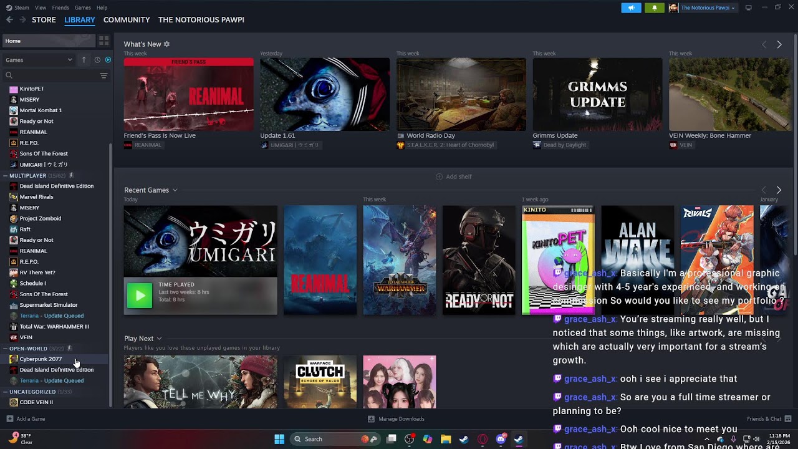Move Recent Games shelf back with left arrow
Image resolution: width=798 pixels, height=449 pixels.
click(764, 190)
